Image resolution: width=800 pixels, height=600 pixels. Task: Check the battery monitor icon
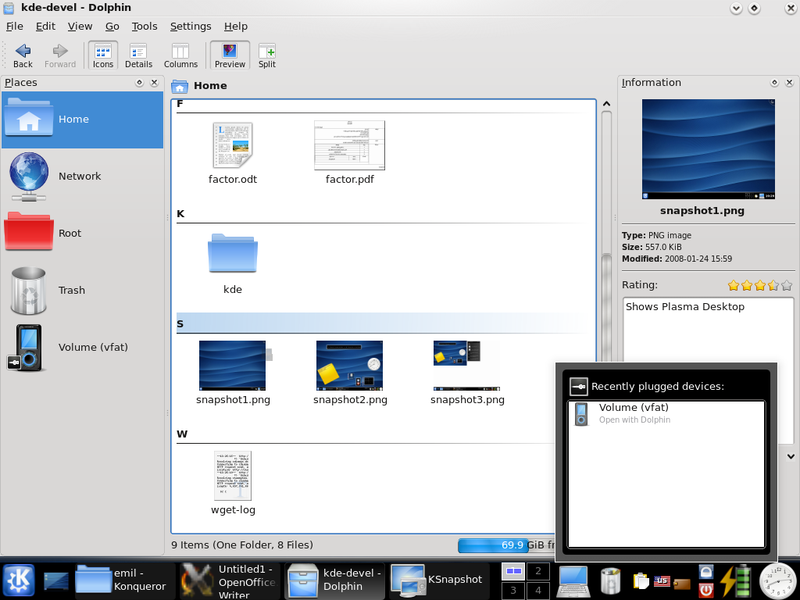pyautogui.click(x=736, y=581)
